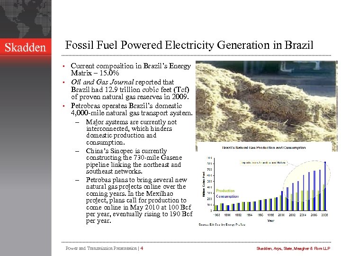Click the sub-bullet starting 'China's Sinopec is currently'

[134, 161]
